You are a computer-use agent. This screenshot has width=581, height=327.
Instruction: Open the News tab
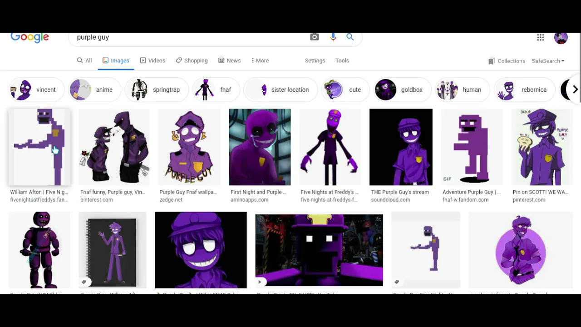point(229,60)
